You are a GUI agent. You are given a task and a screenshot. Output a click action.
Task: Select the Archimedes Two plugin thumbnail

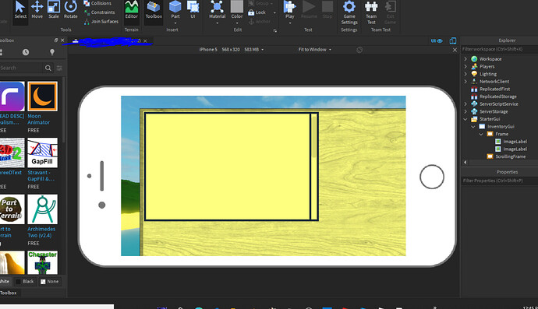[x=43, y=209]
